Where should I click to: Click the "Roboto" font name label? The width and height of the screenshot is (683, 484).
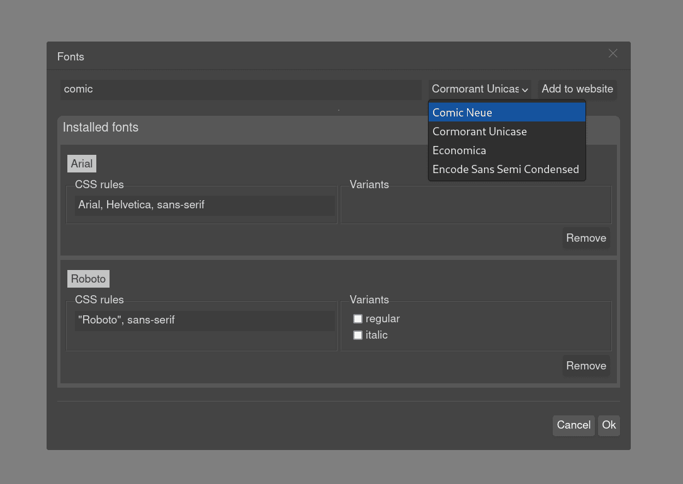(88, 279)
